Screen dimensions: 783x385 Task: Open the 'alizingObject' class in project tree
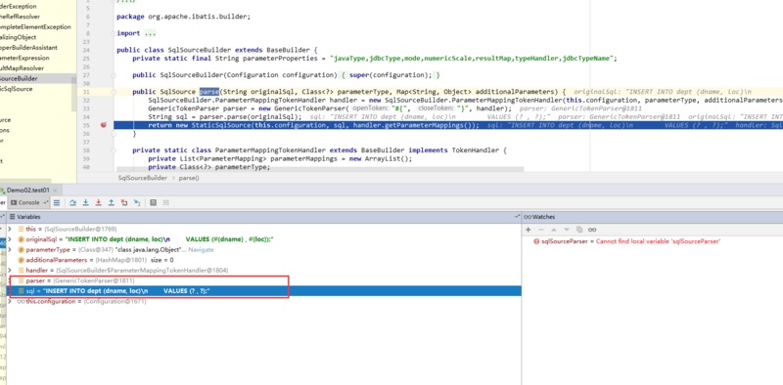click(18, 37)
